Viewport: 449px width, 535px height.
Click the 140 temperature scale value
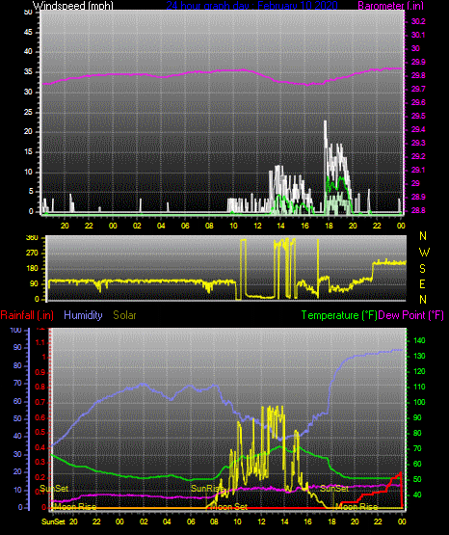point(419,340)
